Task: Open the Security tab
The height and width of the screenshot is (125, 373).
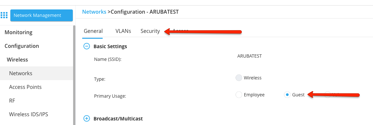Action: coord(150,31)
